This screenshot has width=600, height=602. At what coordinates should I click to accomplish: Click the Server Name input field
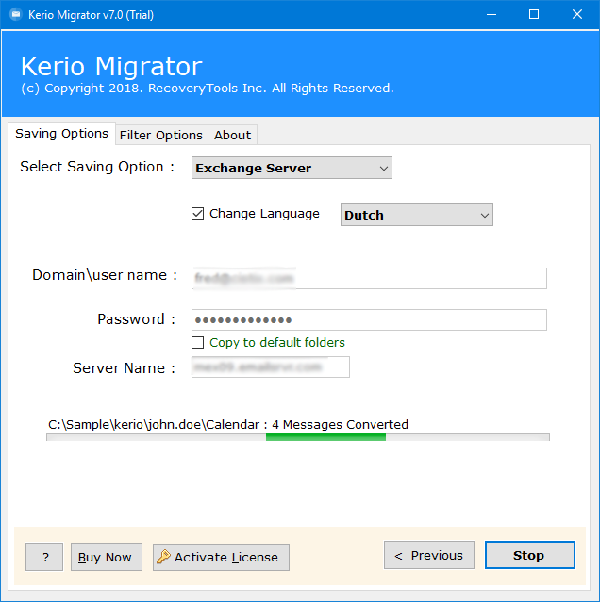[x=271, y=367]
